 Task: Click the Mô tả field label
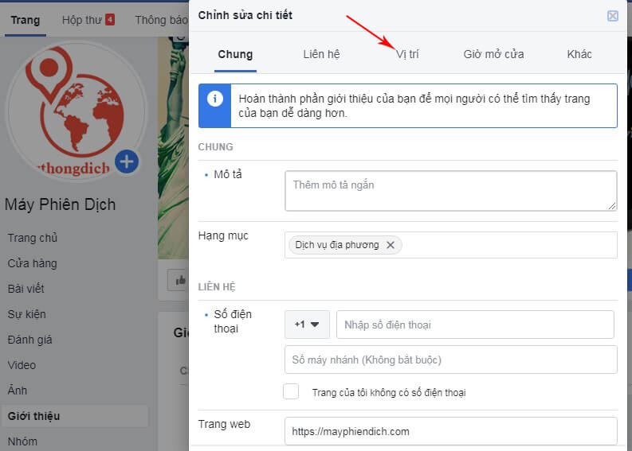pyautogui.click(x=228, y=174)
